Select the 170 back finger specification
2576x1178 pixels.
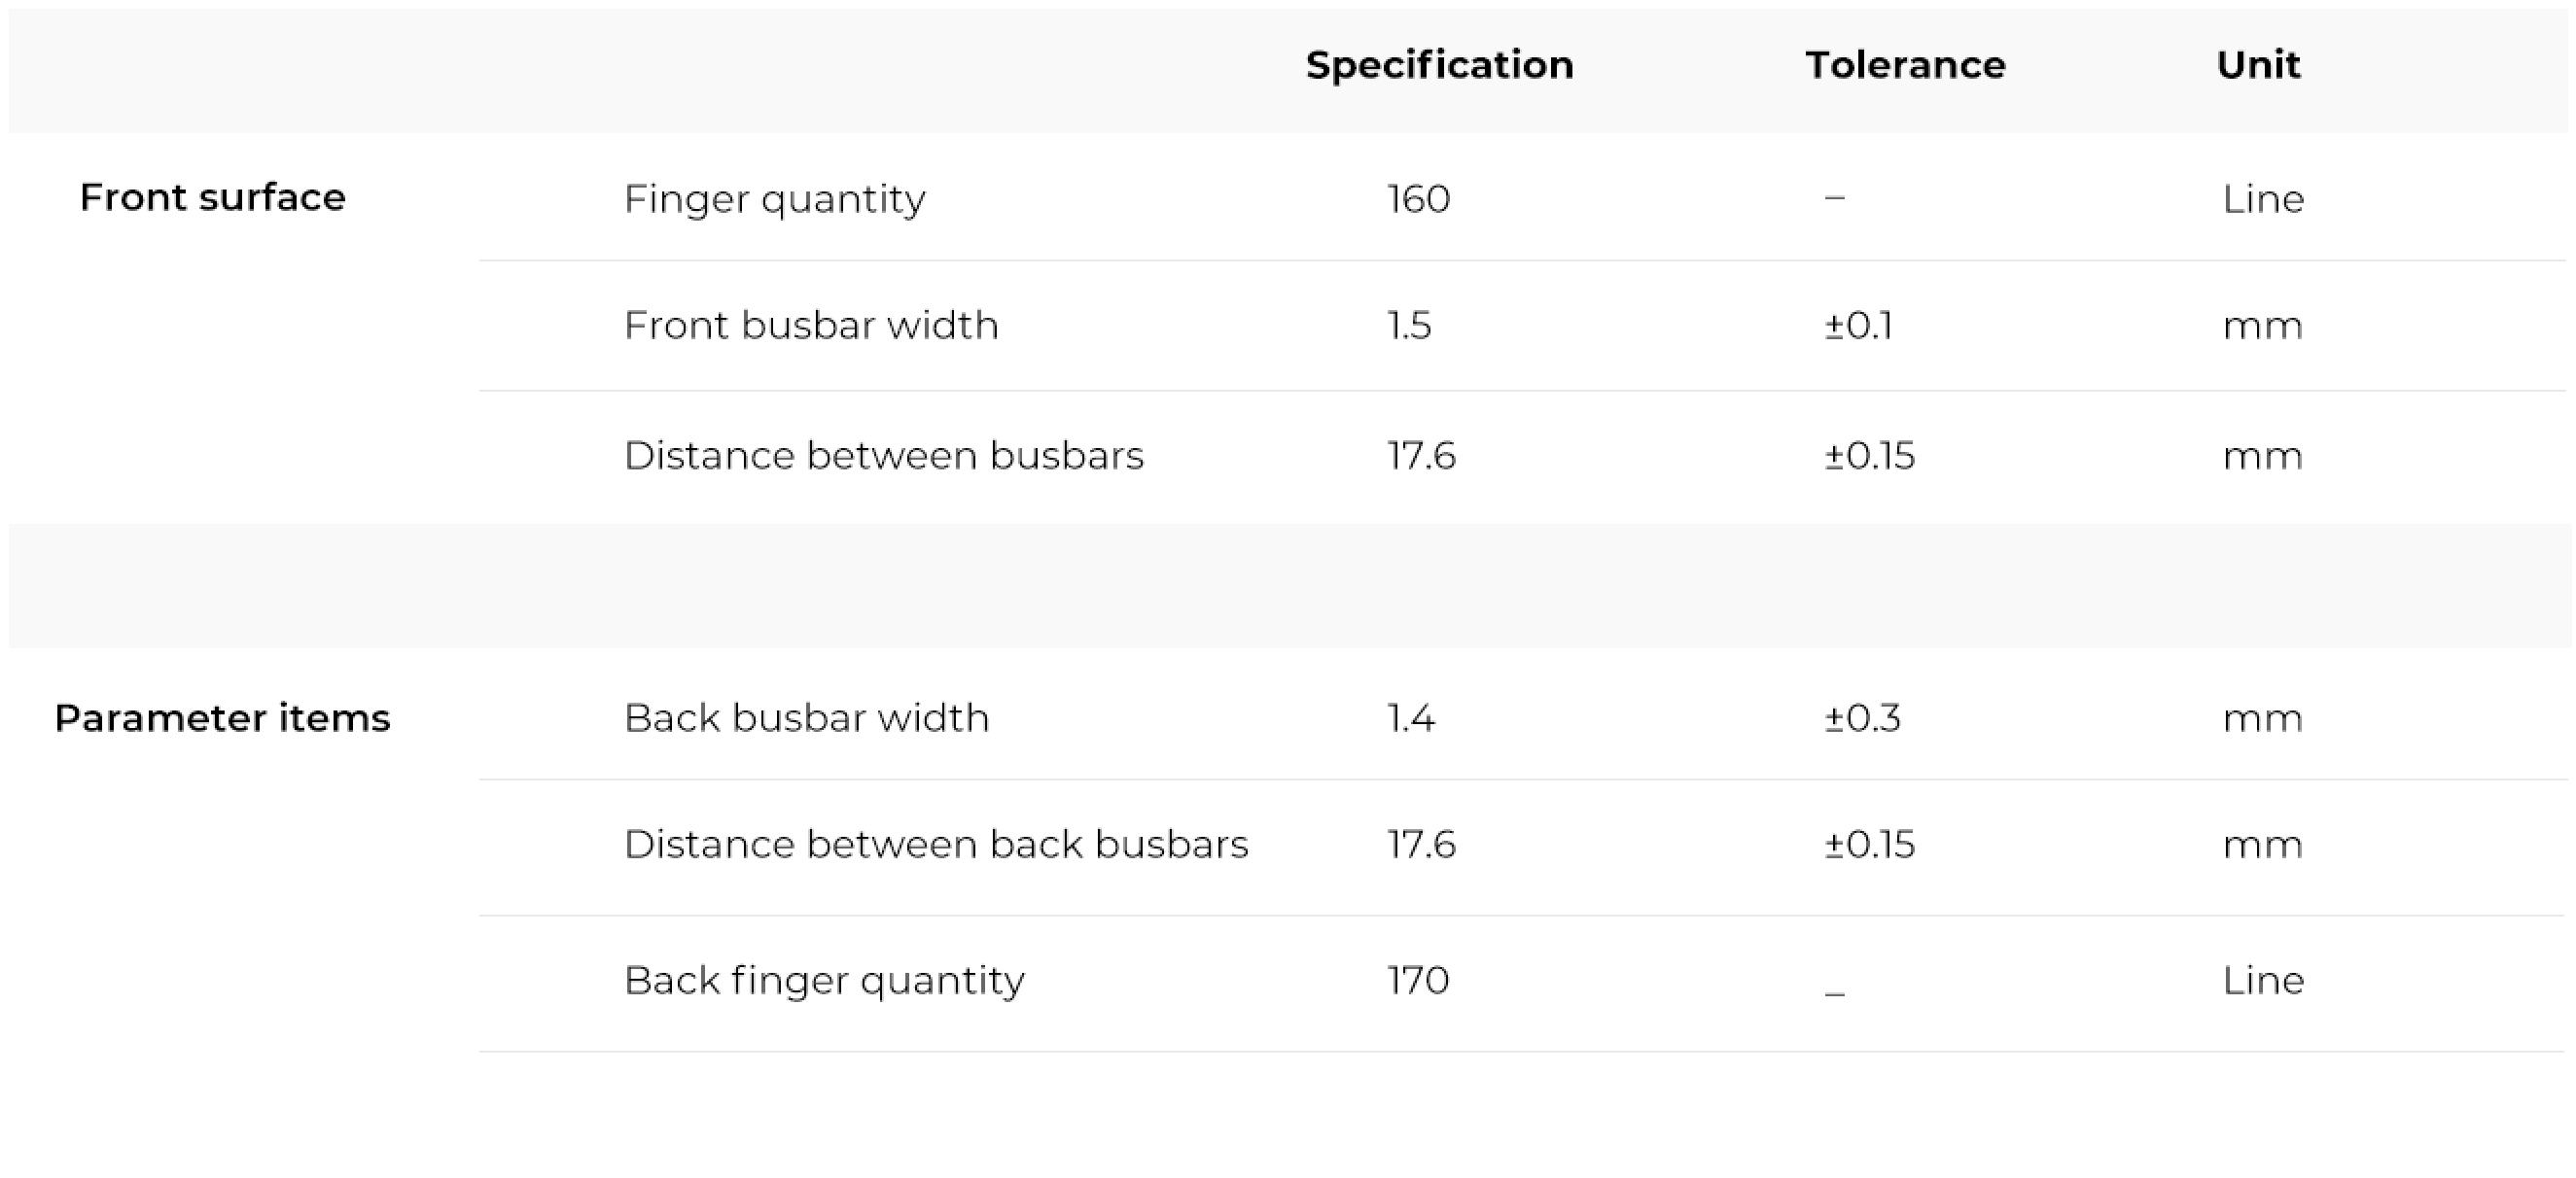click(1418, 979)
